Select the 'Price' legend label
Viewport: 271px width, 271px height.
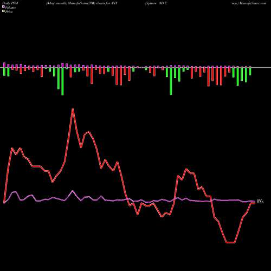[9, 12]
